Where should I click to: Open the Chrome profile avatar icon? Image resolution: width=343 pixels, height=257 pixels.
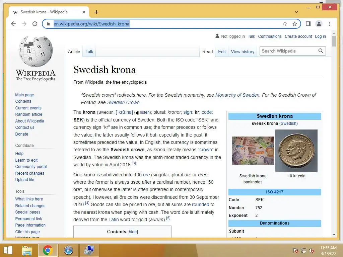coord(319,24)
